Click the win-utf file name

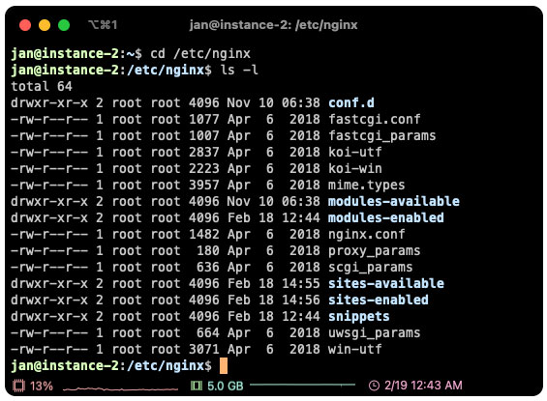(x=354, y=350)
